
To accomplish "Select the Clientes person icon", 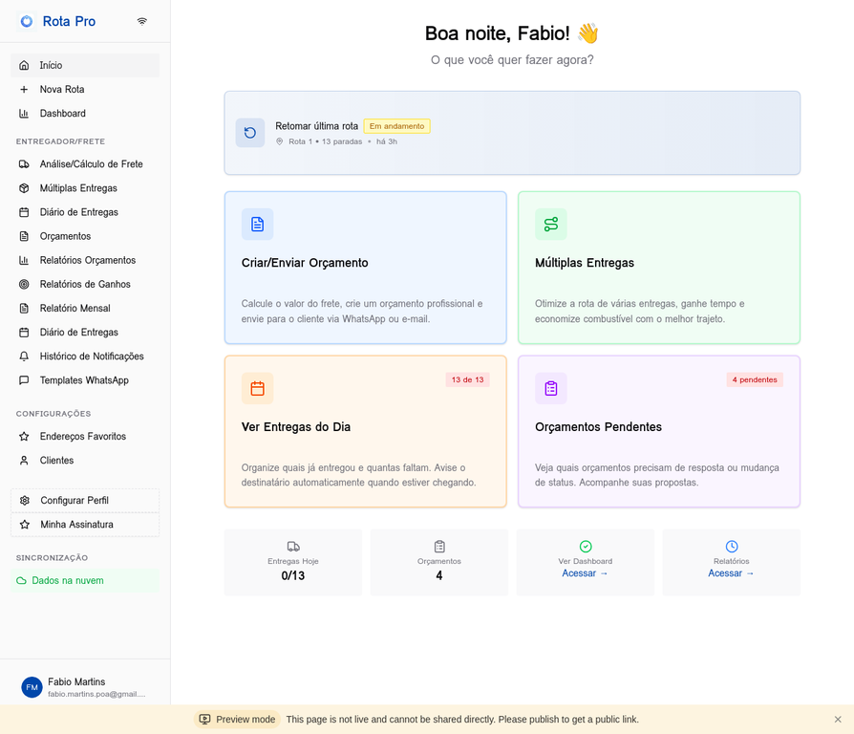I will point(22,460).
